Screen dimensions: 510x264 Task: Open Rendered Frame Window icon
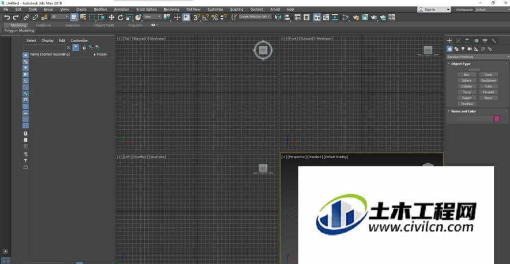pos(365,17)
